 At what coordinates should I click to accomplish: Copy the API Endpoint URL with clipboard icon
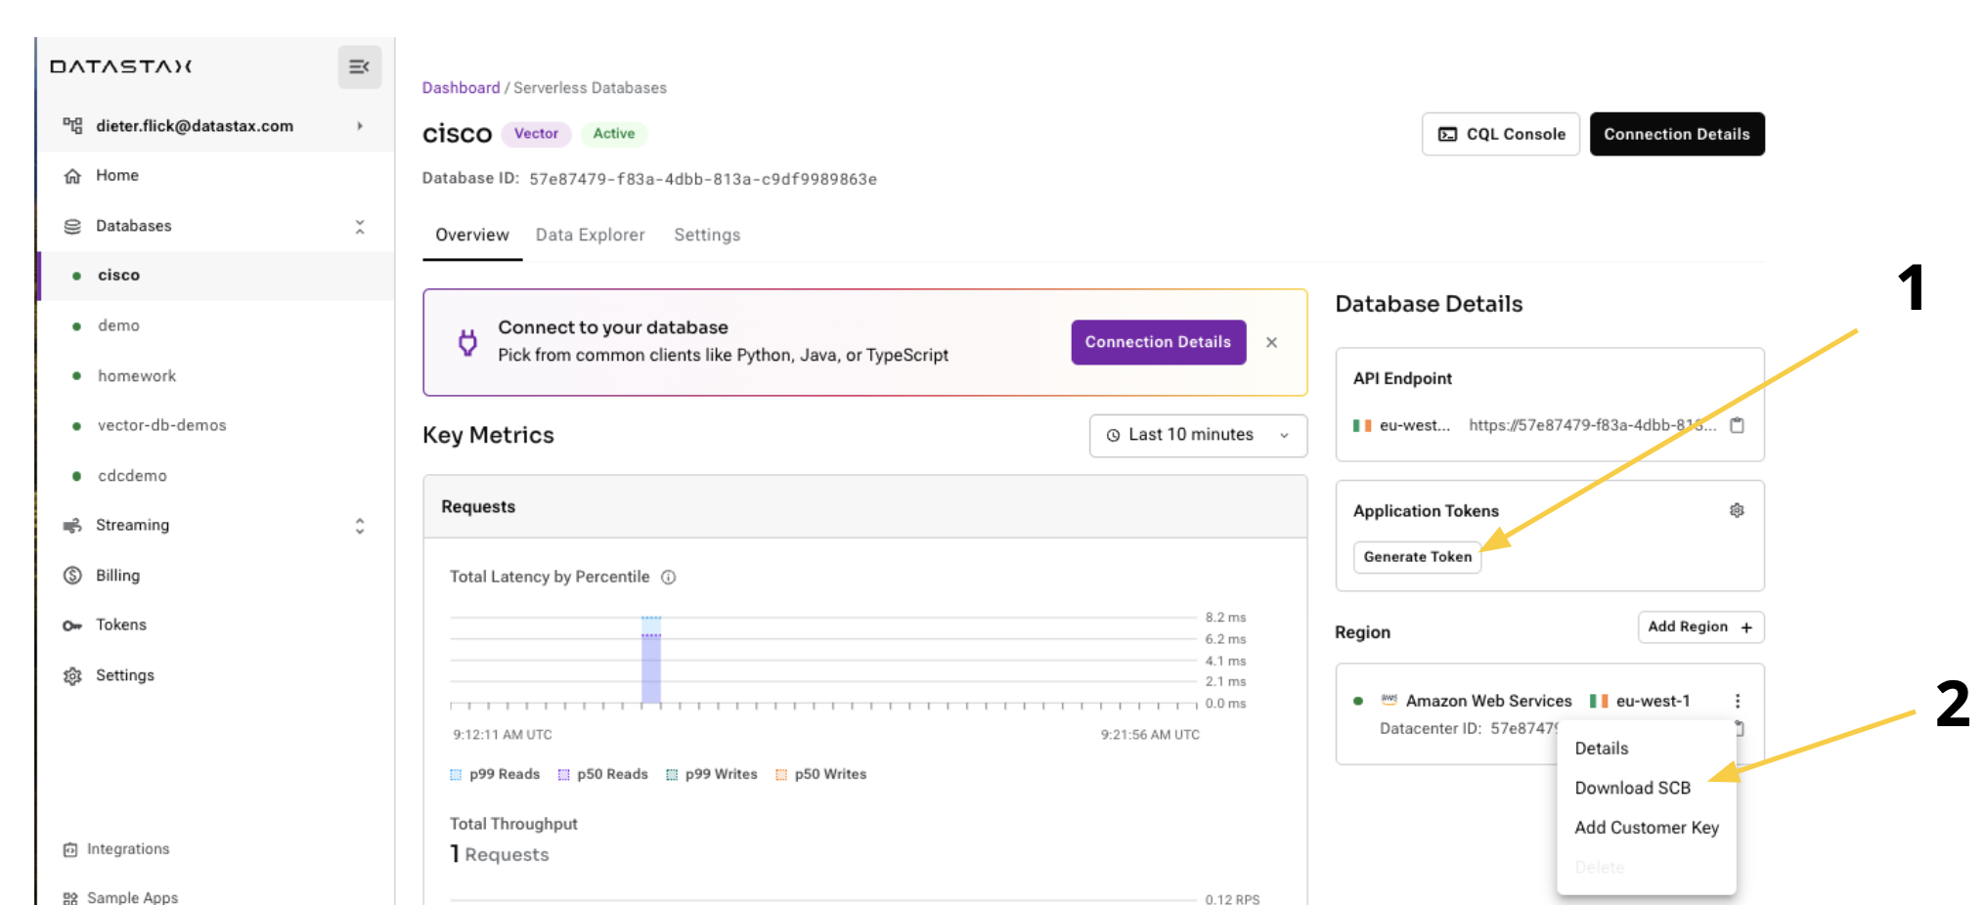point(1737,425)
